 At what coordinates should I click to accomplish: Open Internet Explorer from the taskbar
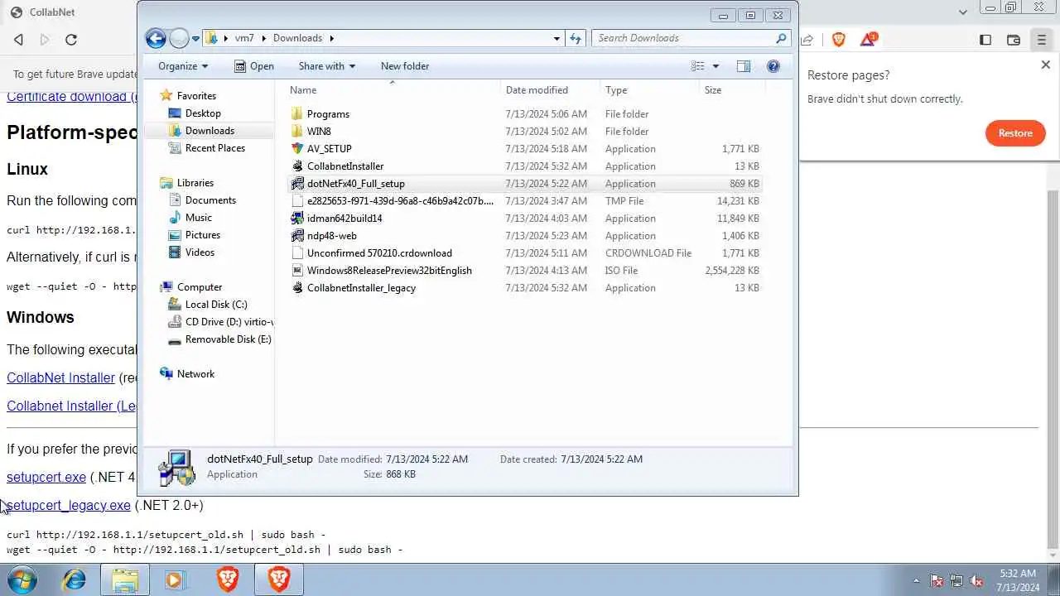75,579
